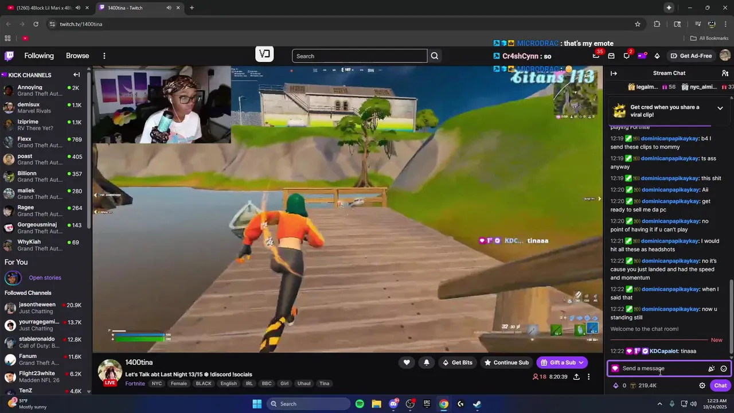
Task: Open the user avatar menu
Action: [725, 56]
